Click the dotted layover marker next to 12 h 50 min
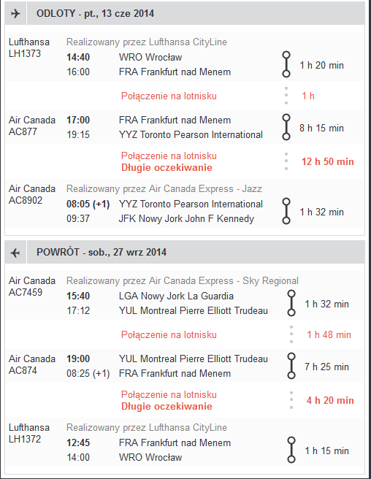Screen dimensions: 371x479 click(x=286, y=161)
